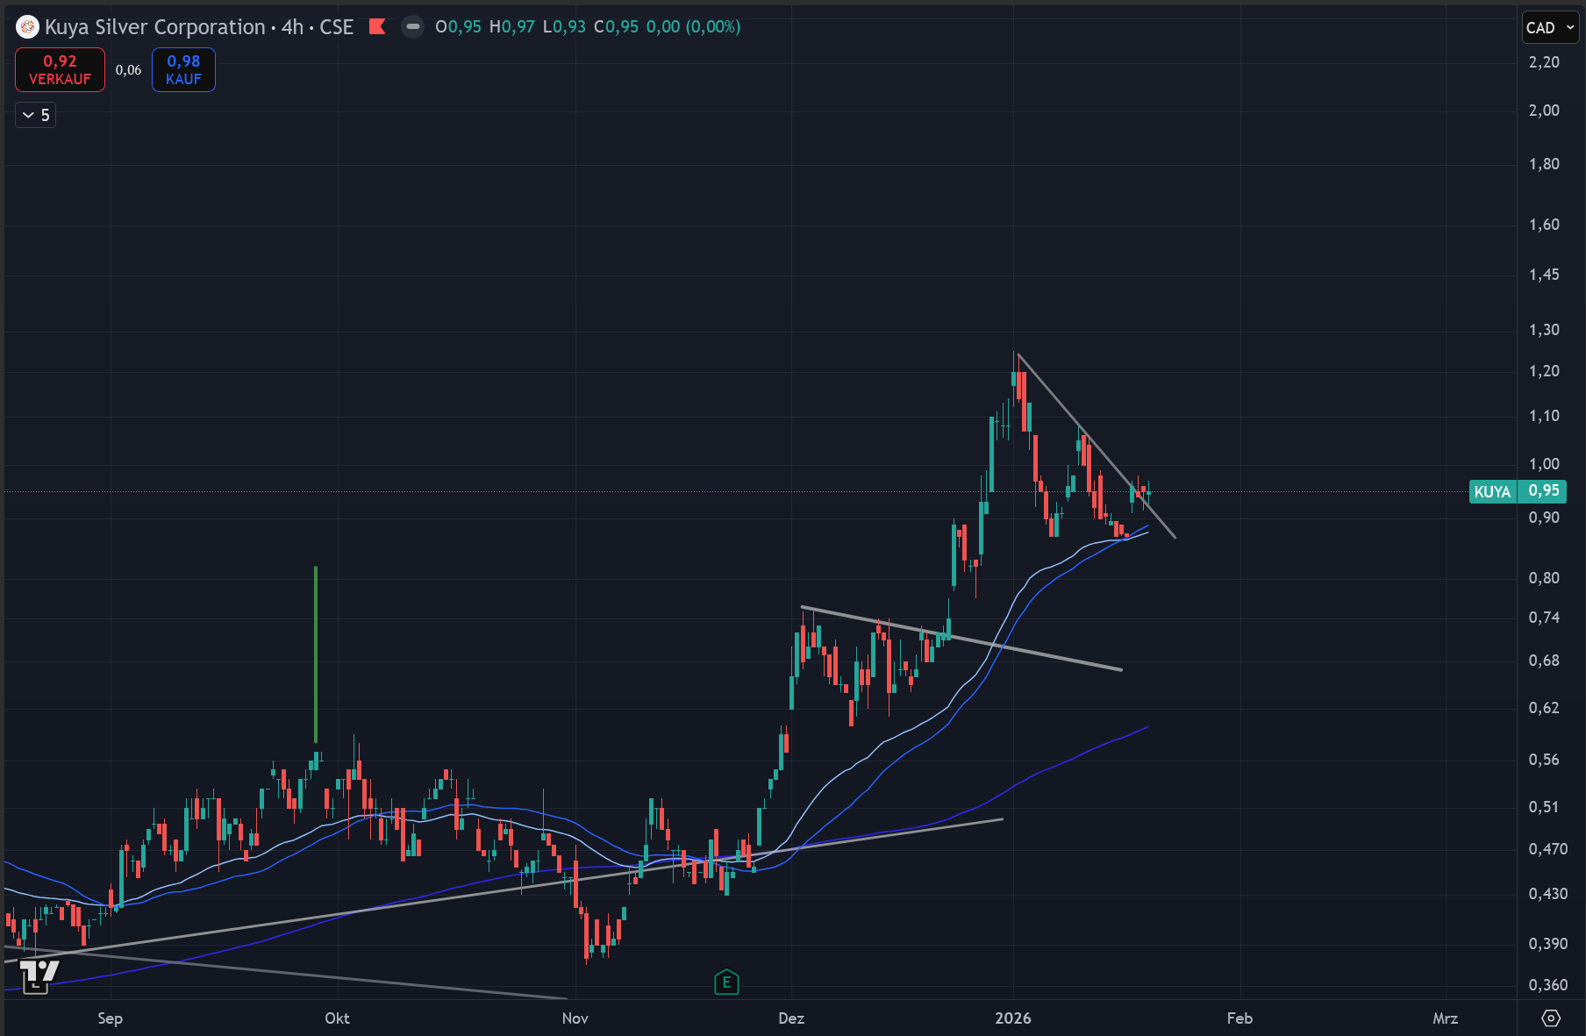Click the 2,00 price axis label
This screenshot has width=1586, height=1036.
click(x=1544, y=111)
